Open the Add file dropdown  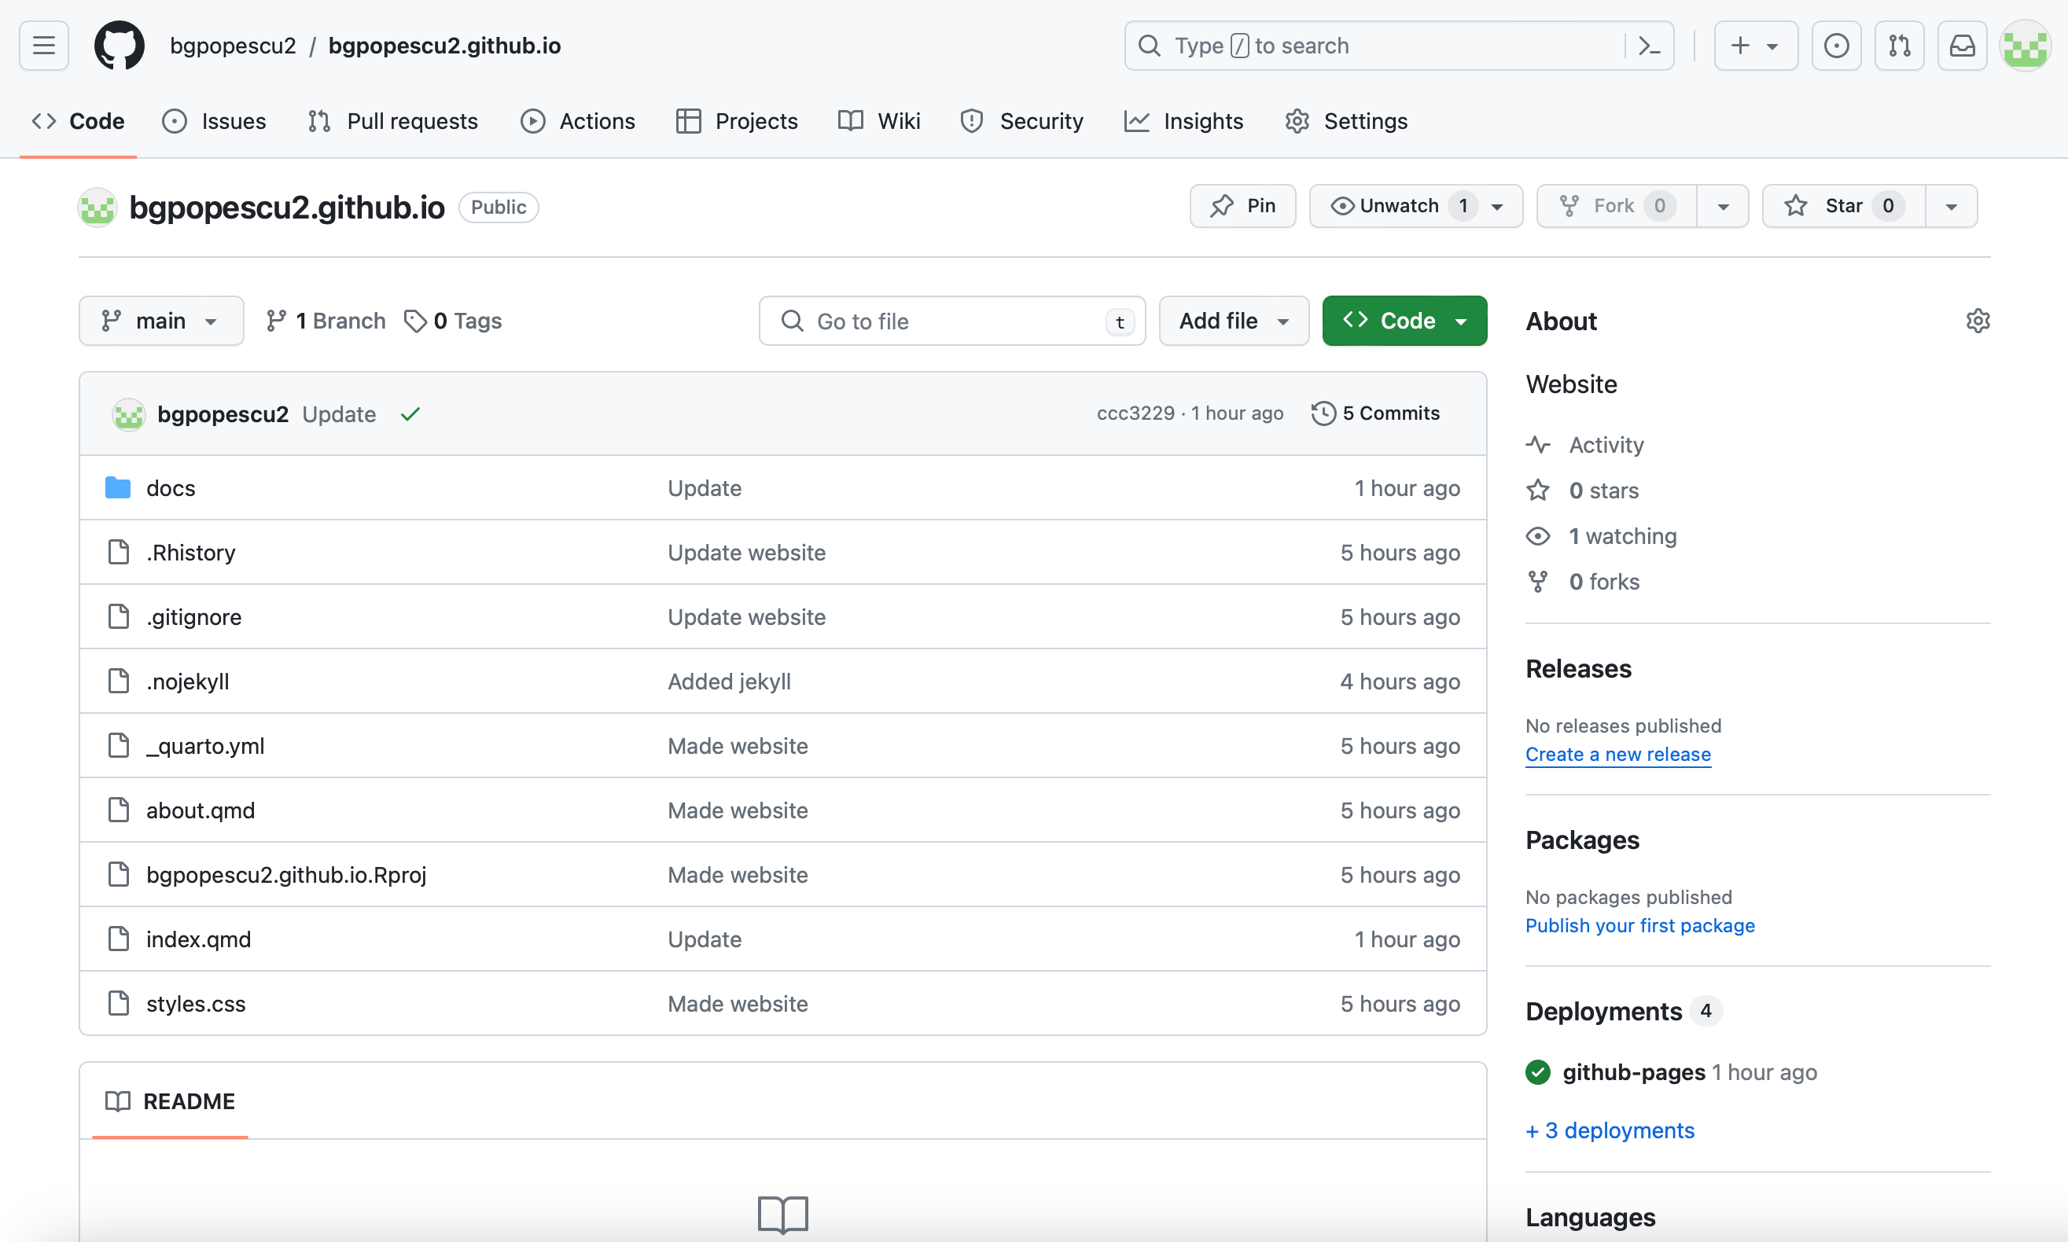pos(1234,321)
